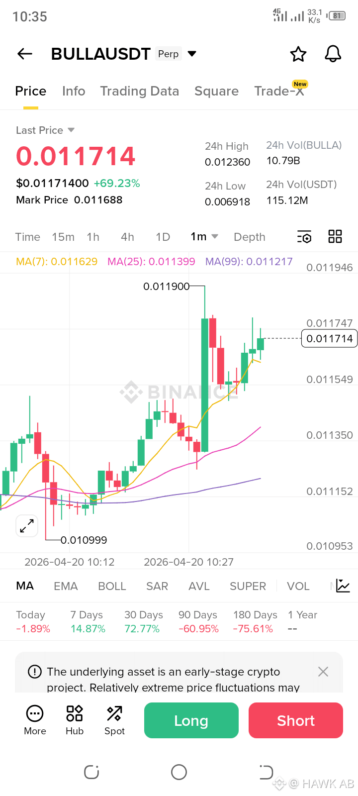Switch to the Price tab
358x796 pixels.
(31, 91)
